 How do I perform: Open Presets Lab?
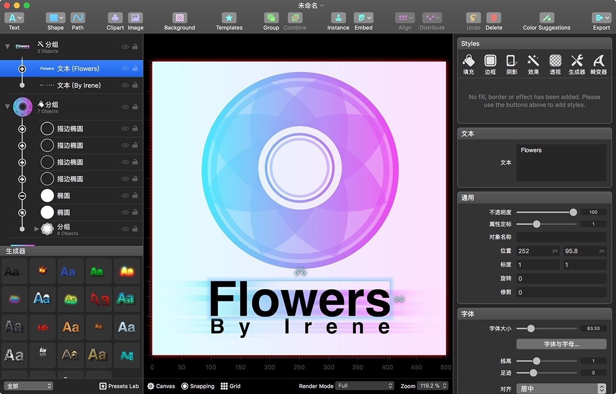tap(119, 386)
